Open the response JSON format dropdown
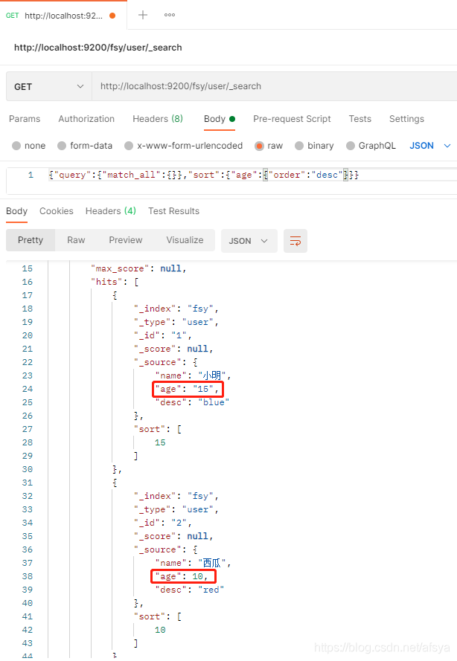 click(x=249, y=241)
